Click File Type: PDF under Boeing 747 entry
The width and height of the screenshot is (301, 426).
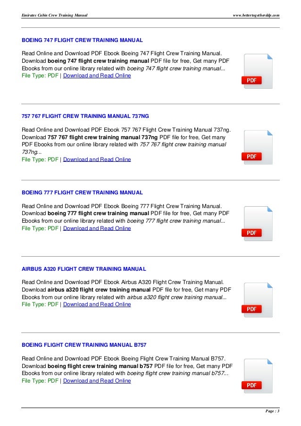(x=40, y=75)
